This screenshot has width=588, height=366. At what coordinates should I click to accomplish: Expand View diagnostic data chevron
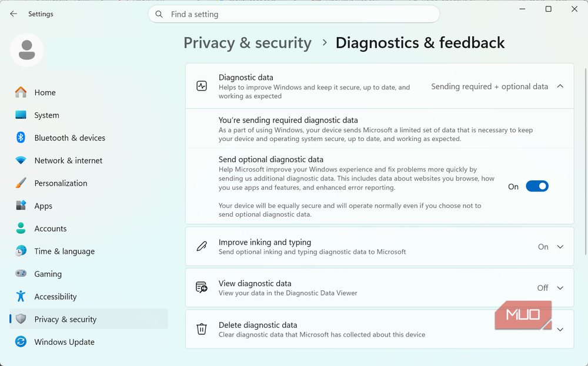(x=560, y=288)
